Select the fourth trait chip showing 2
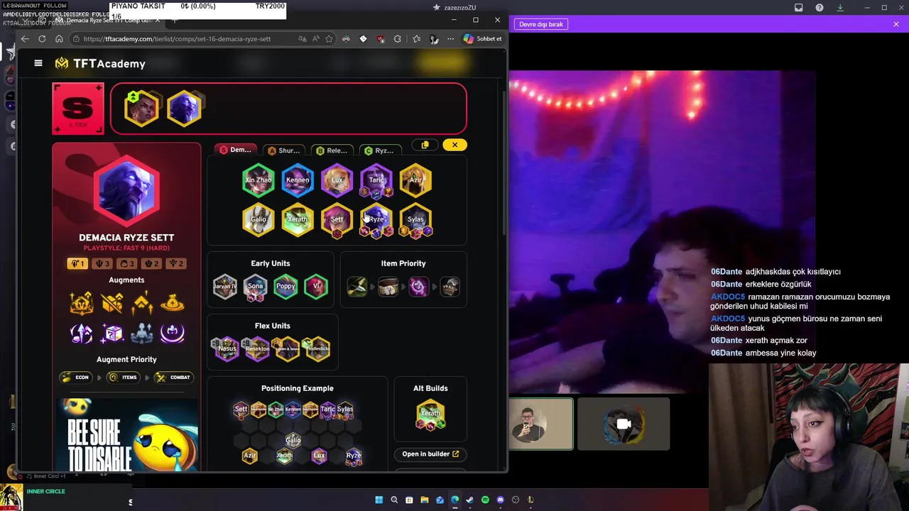 pyautogui.click(x=151, y=263)
